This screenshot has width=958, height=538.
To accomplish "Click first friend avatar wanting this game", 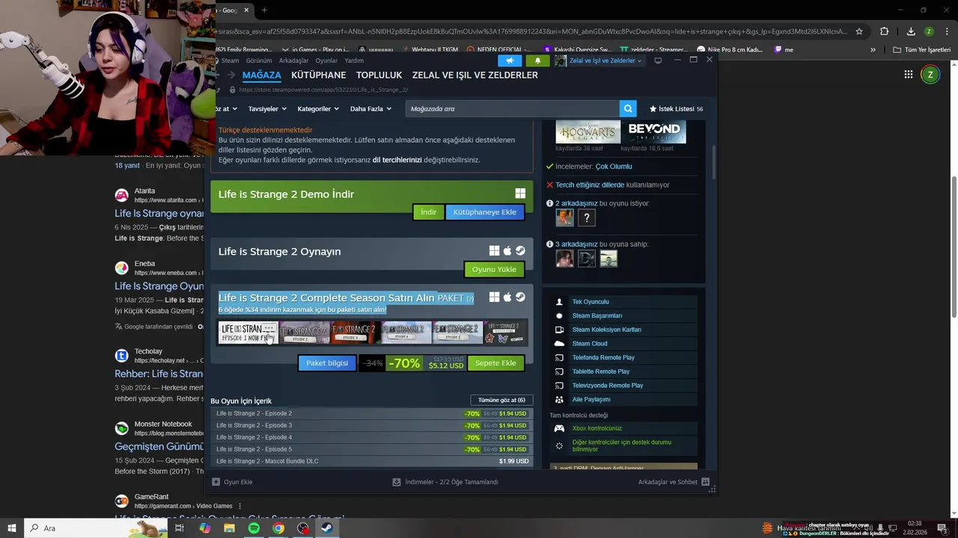I will click(x=564, y=217).
